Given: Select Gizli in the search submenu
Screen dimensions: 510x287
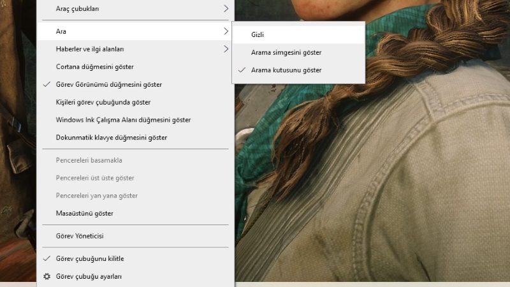Looking at the screenshot, I should 298,34.
